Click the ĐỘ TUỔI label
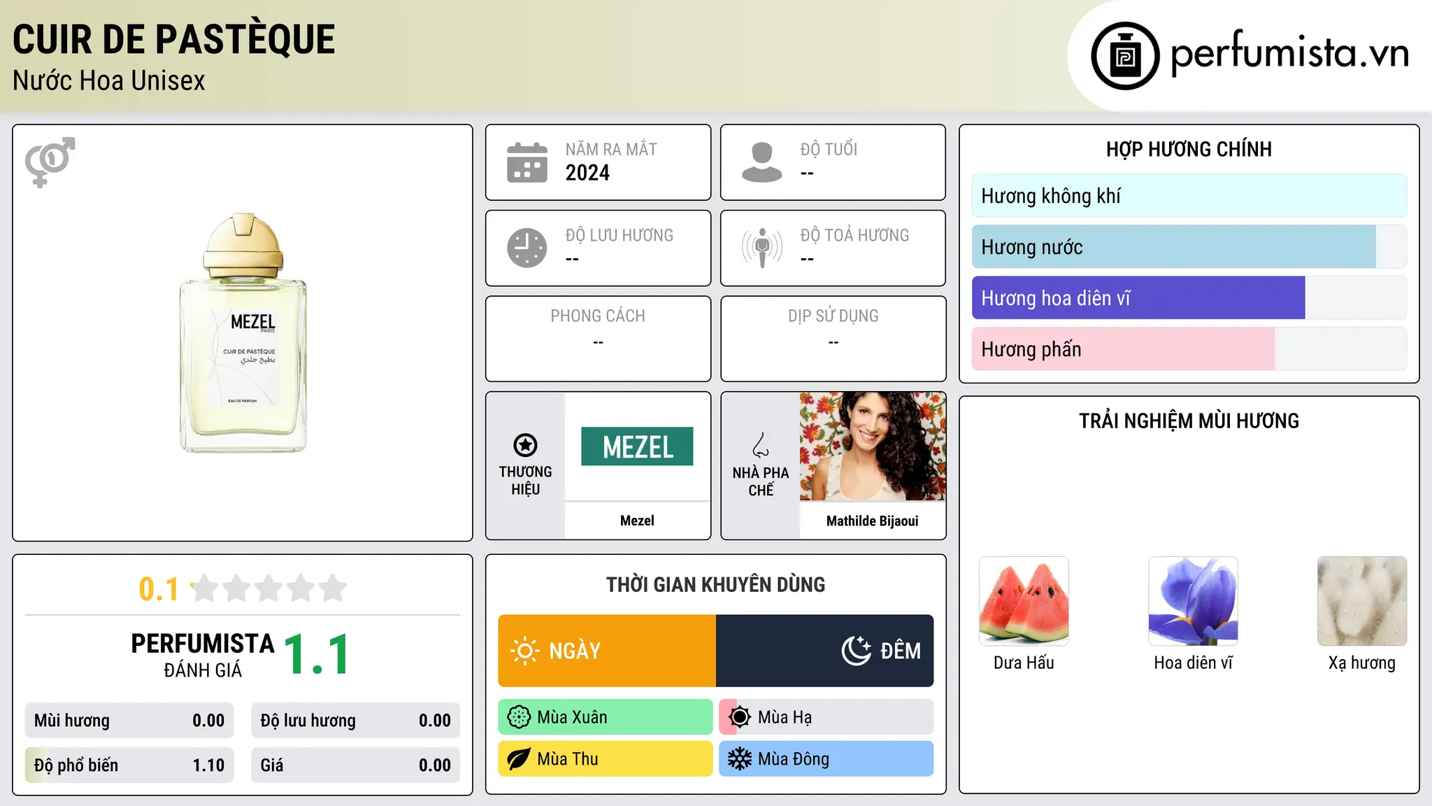 [x=829, y=149]
